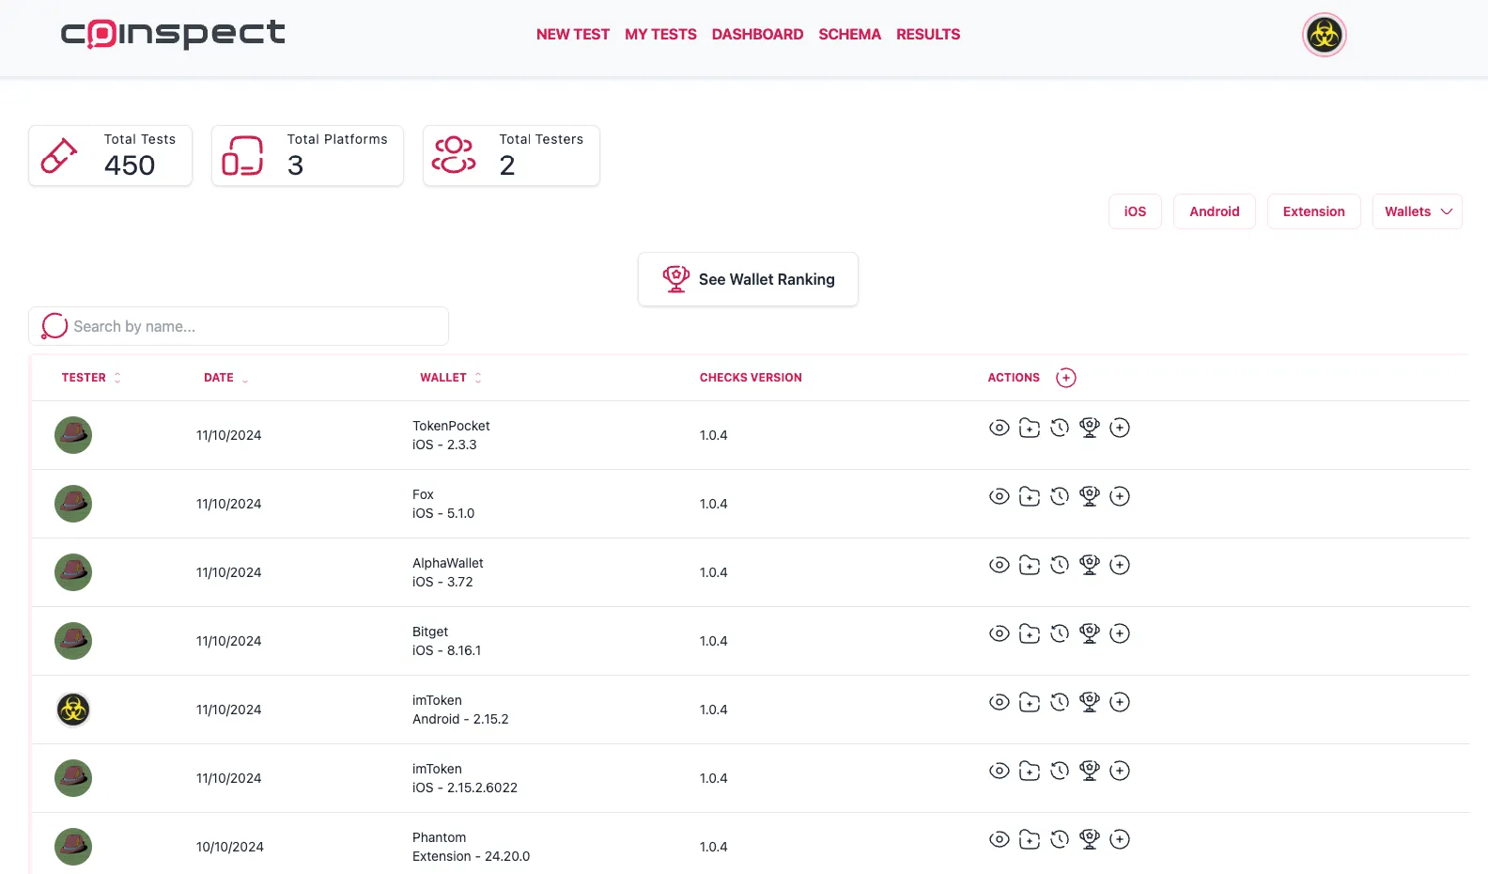Click trophy icon in imToken iOS row

(1090, 771)
